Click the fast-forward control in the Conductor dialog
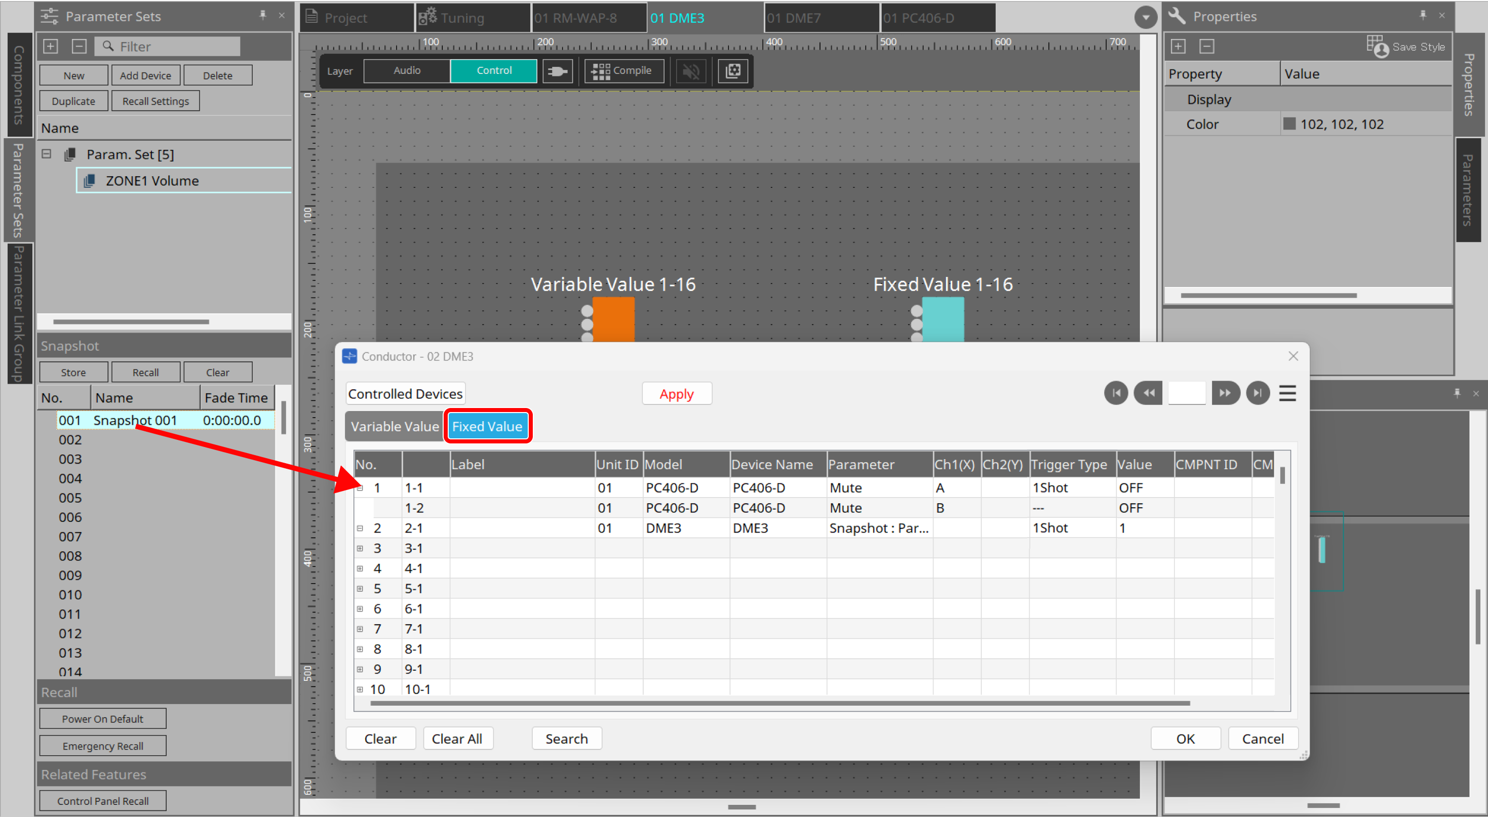The width and height of the screenshot is (1488, 817). point(1225,393)
